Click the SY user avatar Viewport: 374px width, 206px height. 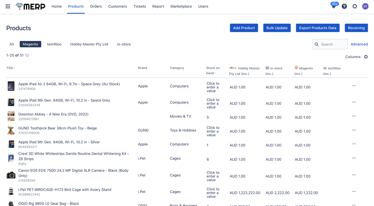[x=365, y=6]
